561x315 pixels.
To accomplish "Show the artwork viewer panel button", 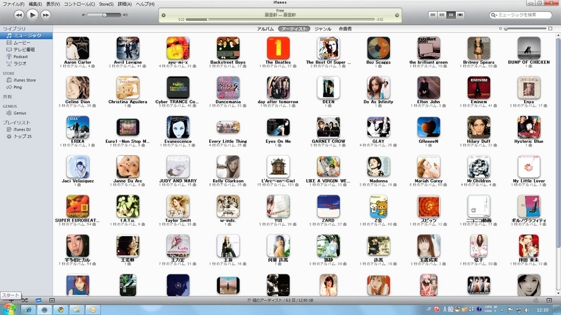I will [52, 301].
